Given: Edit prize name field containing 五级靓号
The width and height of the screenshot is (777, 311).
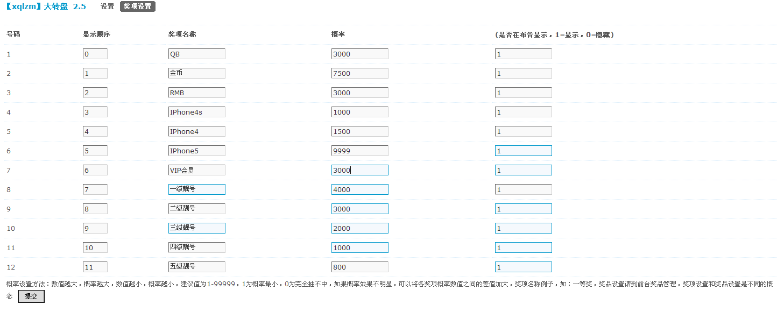Looking at the screenshot, I should coord(197,267).
